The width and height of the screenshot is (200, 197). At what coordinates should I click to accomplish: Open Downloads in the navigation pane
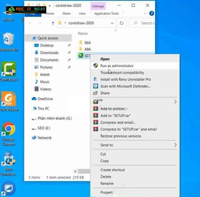[x=49, y=52]
